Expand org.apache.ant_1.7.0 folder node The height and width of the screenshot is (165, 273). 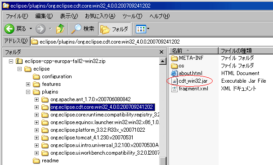click(36, 99)
